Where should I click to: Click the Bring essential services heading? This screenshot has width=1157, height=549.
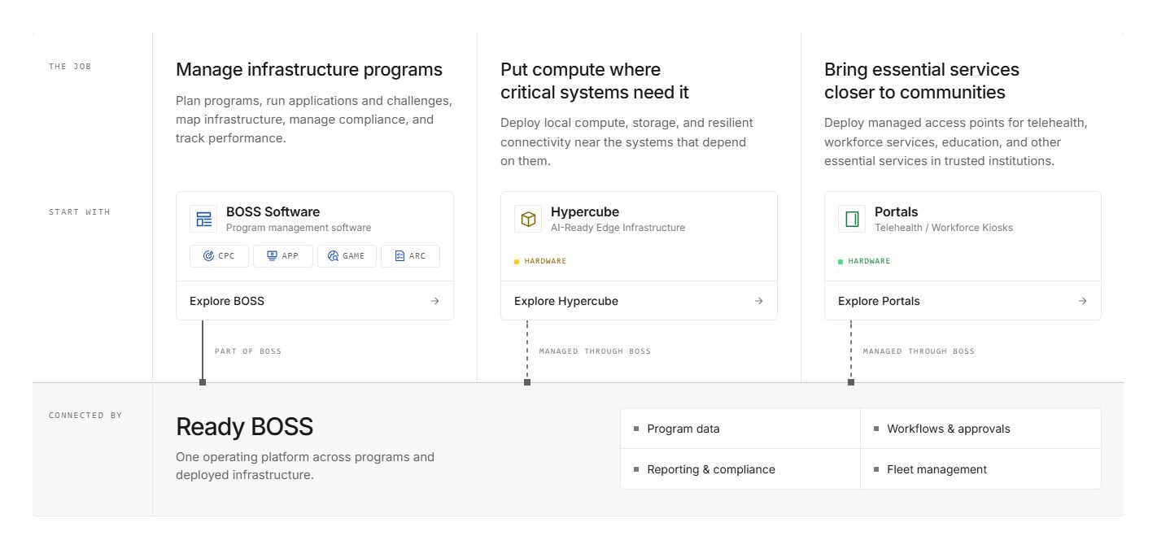(922, 81)
